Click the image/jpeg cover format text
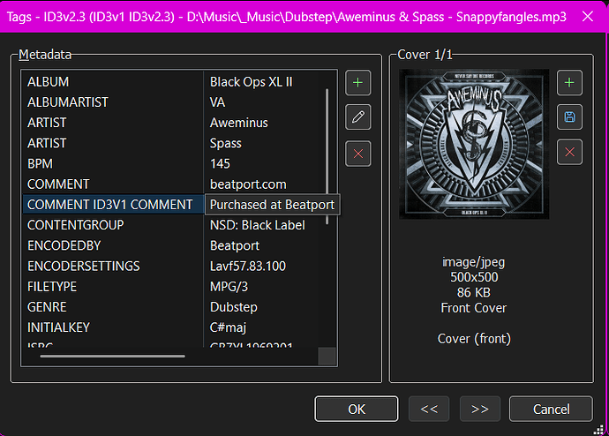The width and height of the screenshot is (609, 436). coord(473,262)
